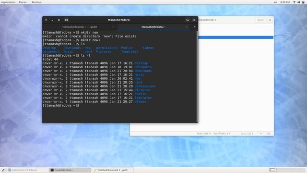Open the Plain Text language dropdown in gedit
The width and height of the screenshot is (307, 173).
203,134
